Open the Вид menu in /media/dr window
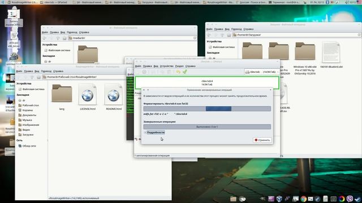This screenshot has height=203, width=362. click(63, 32)
